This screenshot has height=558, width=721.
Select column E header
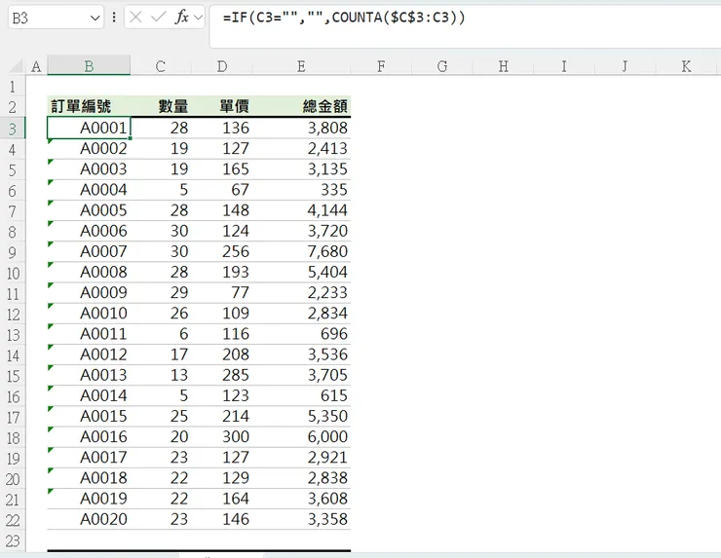tap(301, 66)
